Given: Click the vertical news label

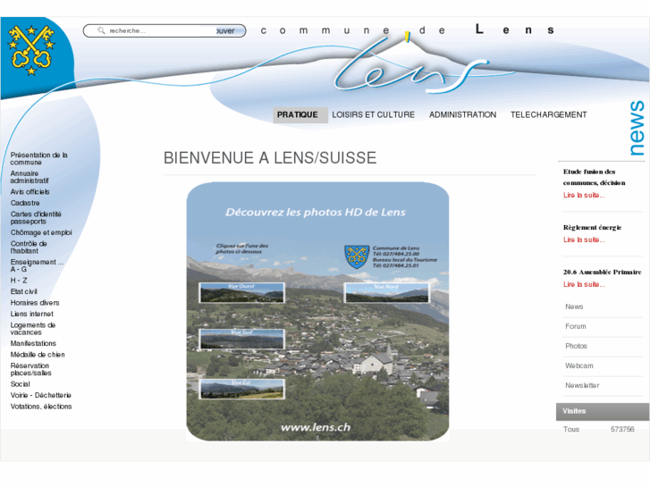Looking at the screenshot, I should (637, 128).
